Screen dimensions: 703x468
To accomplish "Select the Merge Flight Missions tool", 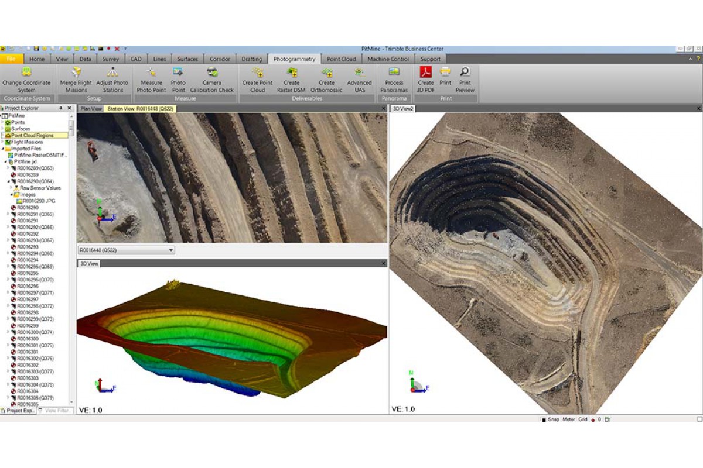I will coord(76,73).
